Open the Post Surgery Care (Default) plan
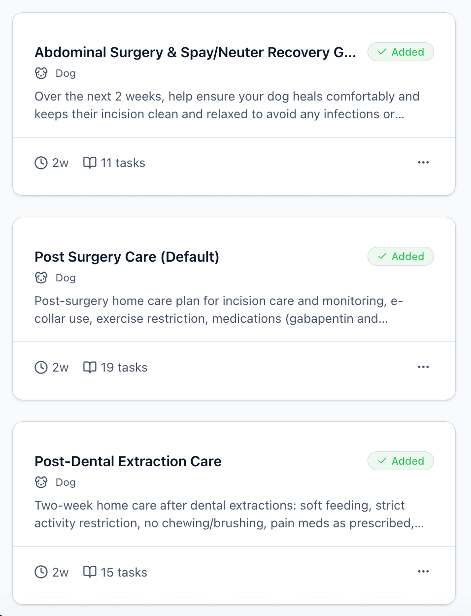This screenshot has width=471, height=616. (x=127, y=257)
